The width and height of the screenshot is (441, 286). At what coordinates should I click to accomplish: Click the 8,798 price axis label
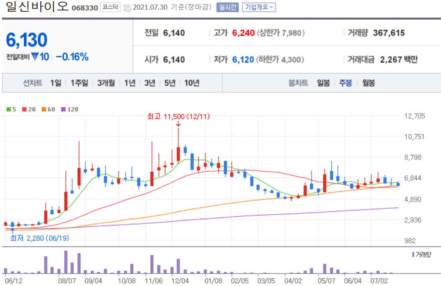pos(413,157)
